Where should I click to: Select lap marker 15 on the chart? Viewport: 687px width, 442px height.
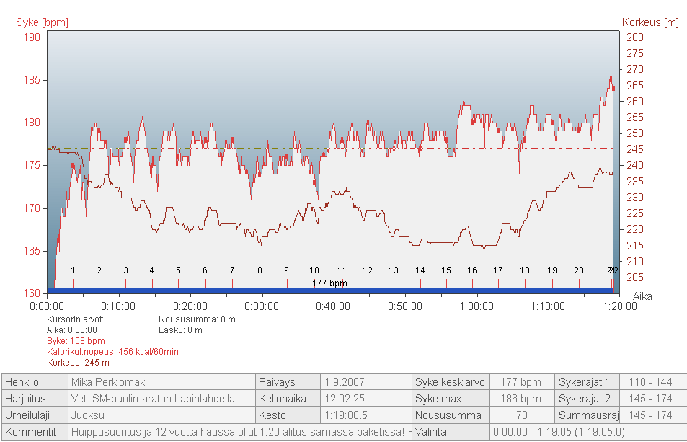[446, 270]
